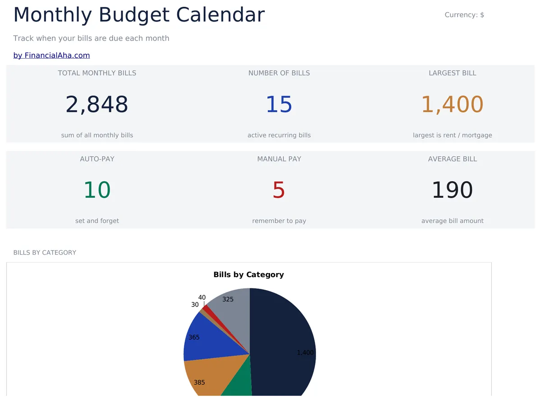Click the pie chart data label 40
Viewport: 541px width, 402px height.
(x=202, y=298)
